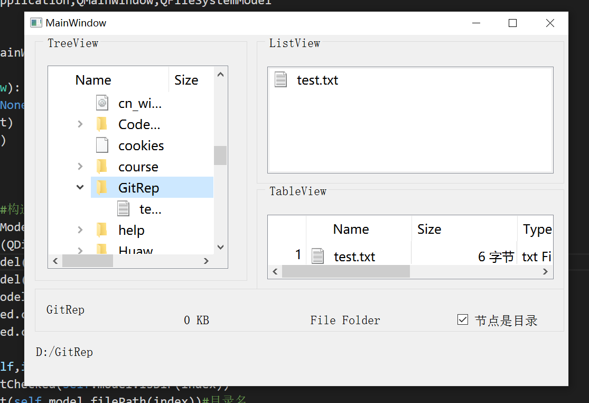
Task: Click the te... text file icon in tree
Action: click(x=123, y=209)
